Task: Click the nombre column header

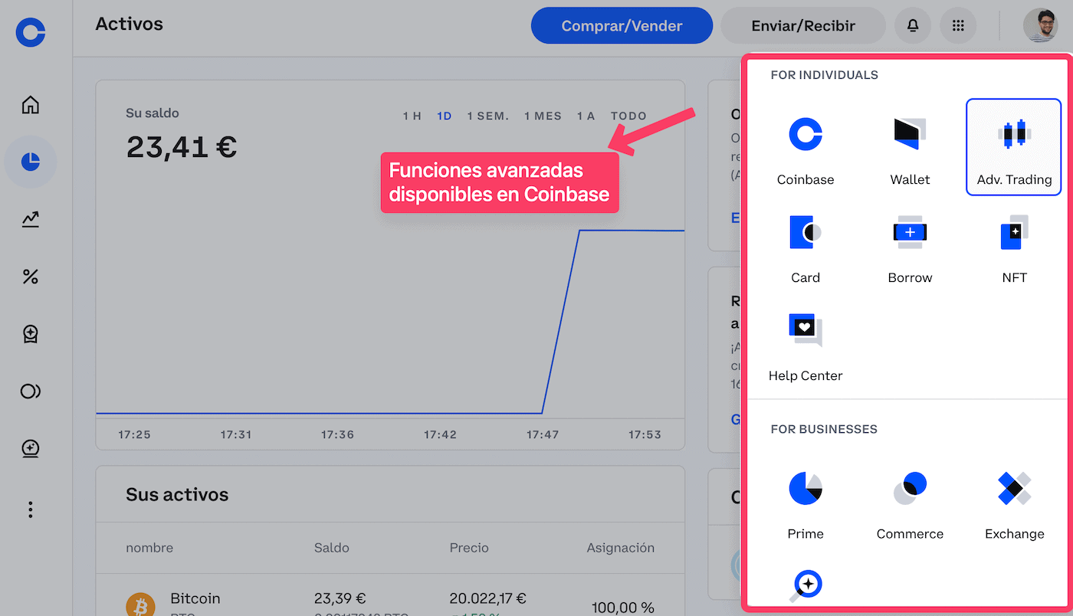Action: coord(149,548)
